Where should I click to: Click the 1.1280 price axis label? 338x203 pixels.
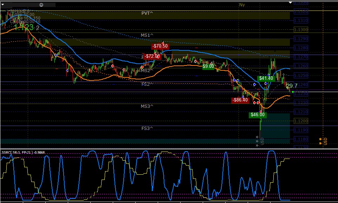tap(301, 48)
